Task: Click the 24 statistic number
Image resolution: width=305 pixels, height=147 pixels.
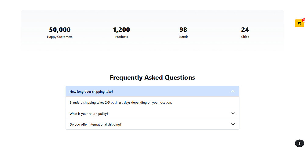Action: (x=245, y=30)
